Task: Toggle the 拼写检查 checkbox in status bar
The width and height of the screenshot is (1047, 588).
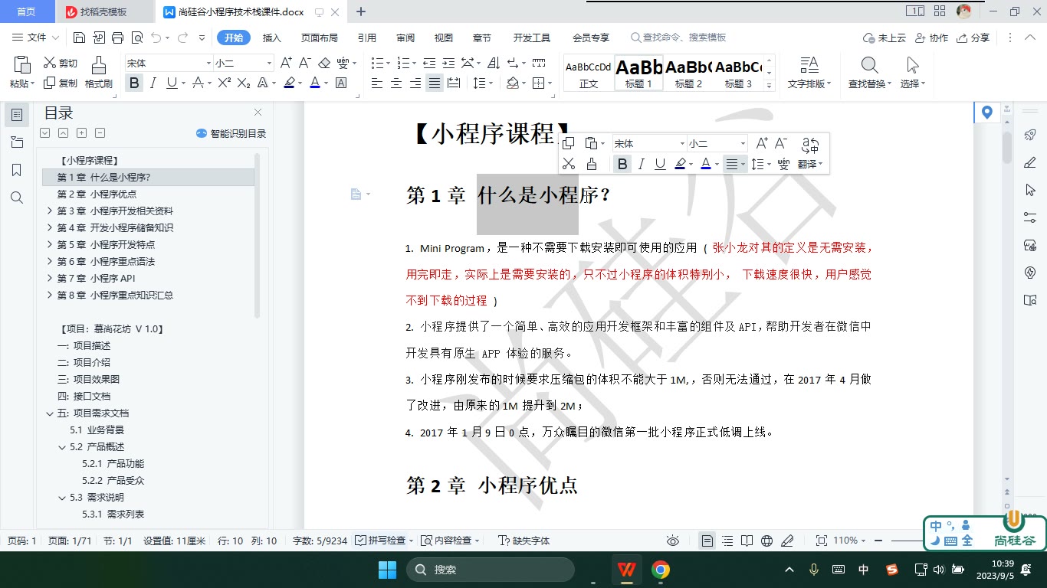Action: (x=359, y=541)
